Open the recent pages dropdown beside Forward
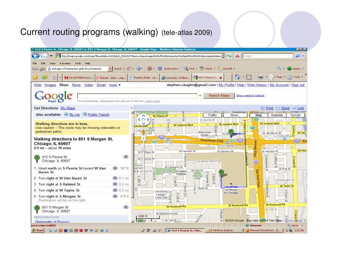 coord(51,56)
